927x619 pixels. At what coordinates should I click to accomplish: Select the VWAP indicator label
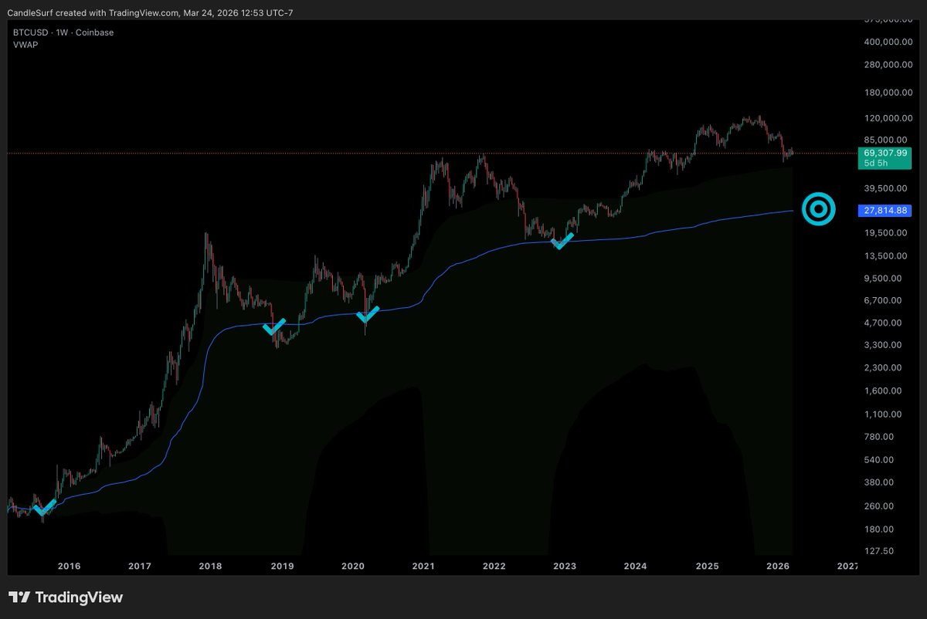pyautogui.click(x=25, y=45)
